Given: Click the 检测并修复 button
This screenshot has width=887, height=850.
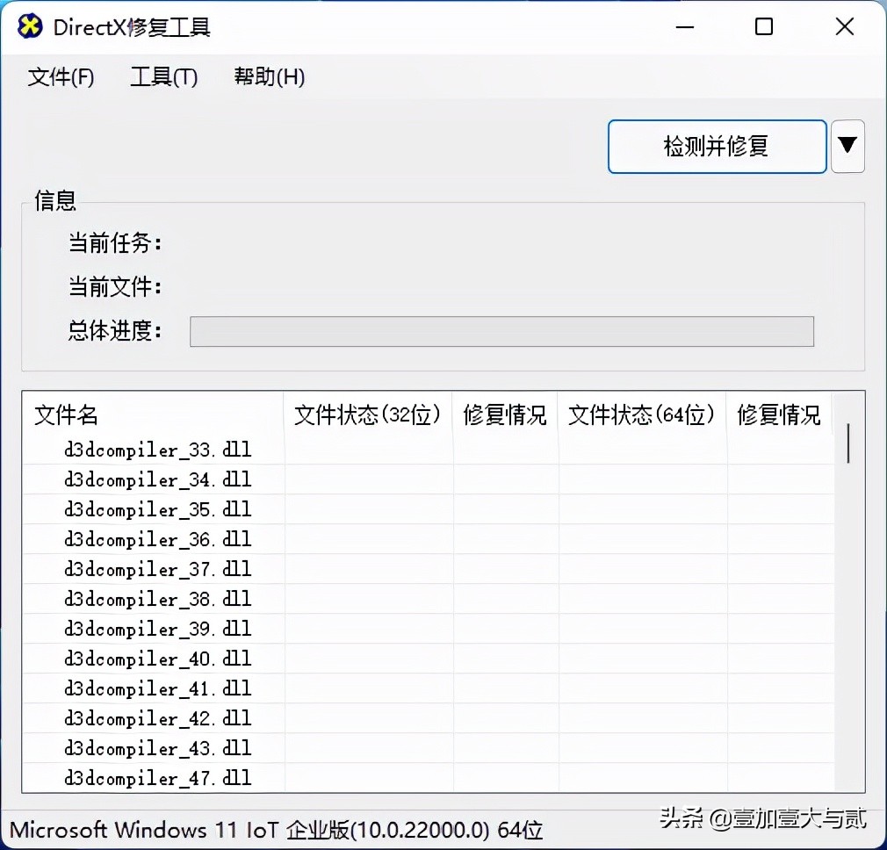Looking at the screenshot, I should [x=717, y=146].
